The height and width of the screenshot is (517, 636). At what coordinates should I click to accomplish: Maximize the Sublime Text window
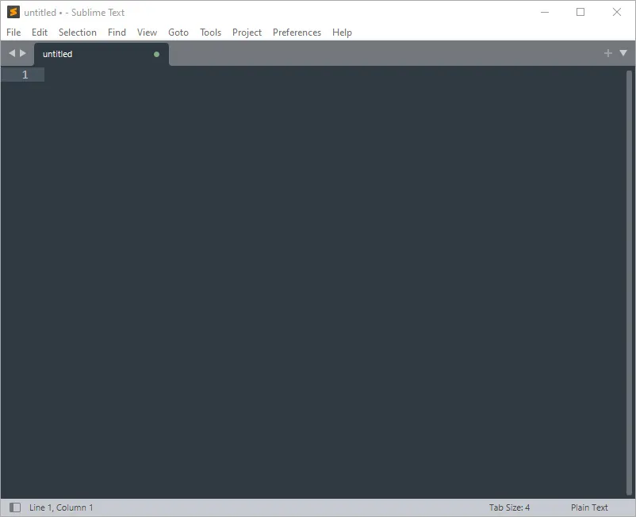(580, 12)
